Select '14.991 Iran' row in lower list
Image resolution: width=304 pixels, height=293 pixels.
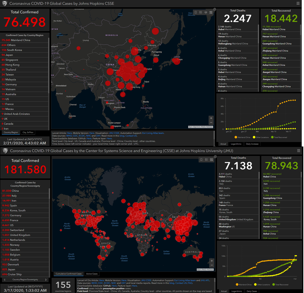point(25,201)
